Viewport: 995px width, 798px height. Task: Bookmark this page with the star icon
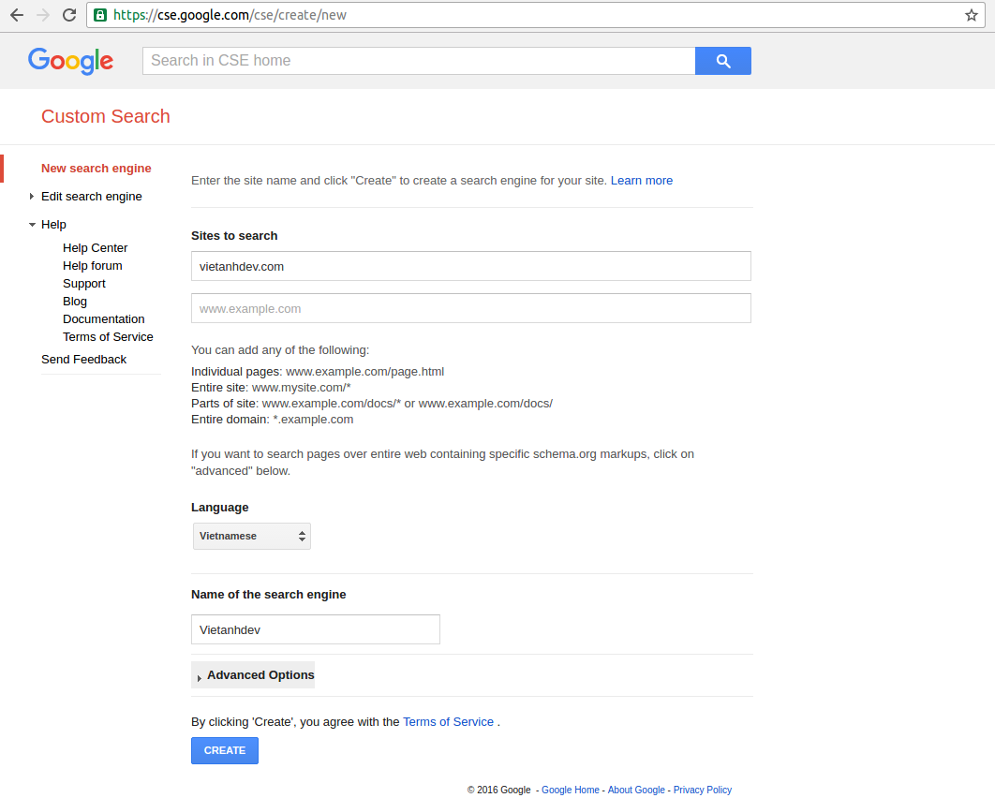pyautogui.click(x=972, y=15)
